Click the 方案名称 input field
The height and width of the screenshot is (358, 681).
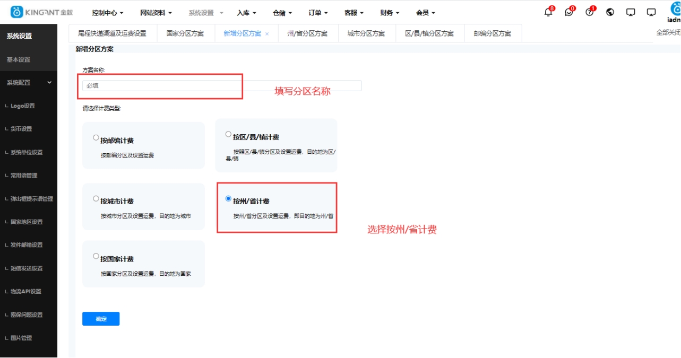(x=159, y=85)
